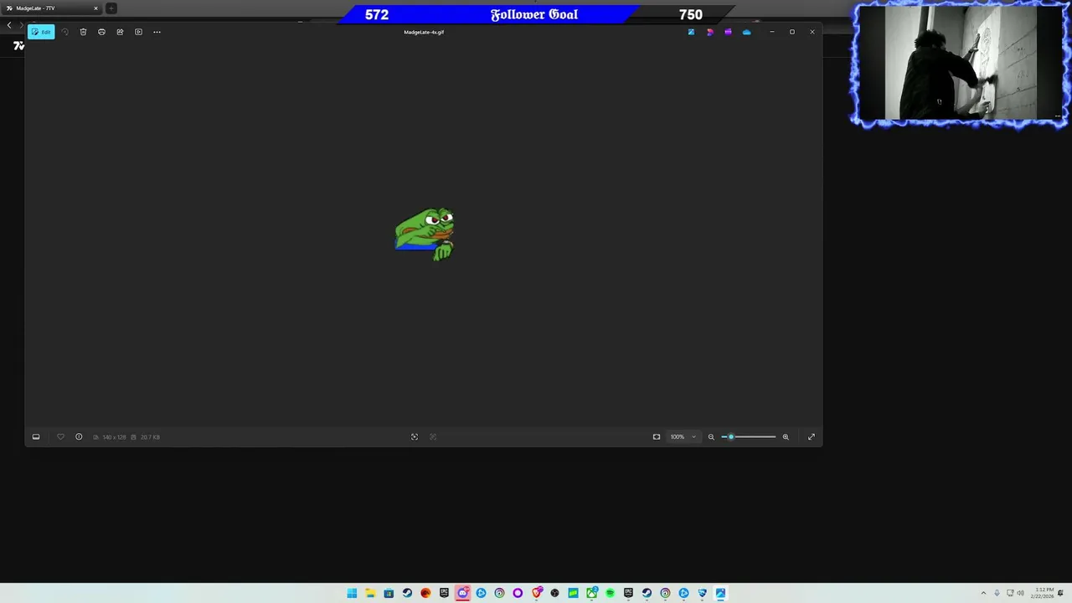Open Microsoft Store from the taskbar
The height and width of the screenshot is (603, 1072).
click(x=389, y=593)
